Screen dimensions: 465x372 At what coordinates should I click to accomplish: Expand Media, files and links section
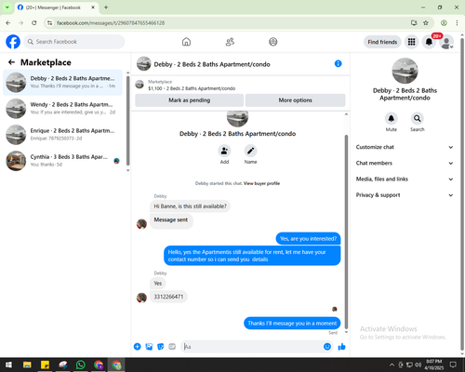click(x=405, y=179)
